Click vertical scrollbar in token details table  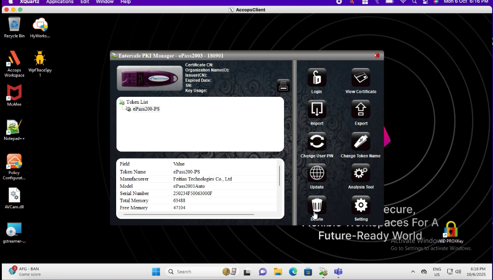click(x=279, y=175)
